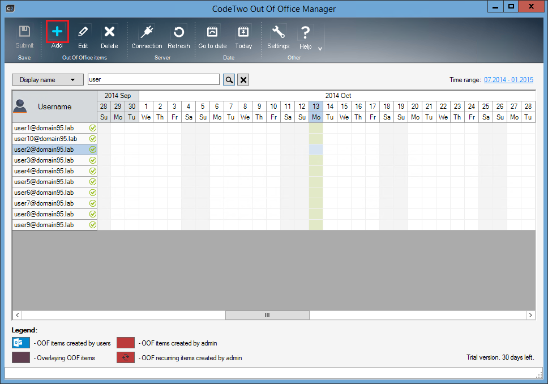Viewport: 548px width, 384px height.
Task: Click day 1 in the October header
Action: [146, 106]
